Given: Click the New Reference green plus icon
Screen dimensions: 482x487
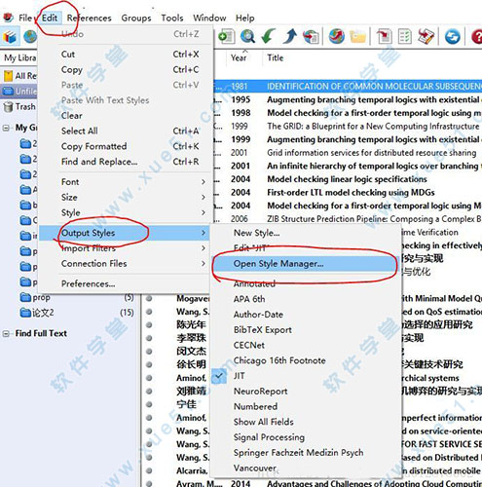Looking at the screenshot, I should [227, 36].
